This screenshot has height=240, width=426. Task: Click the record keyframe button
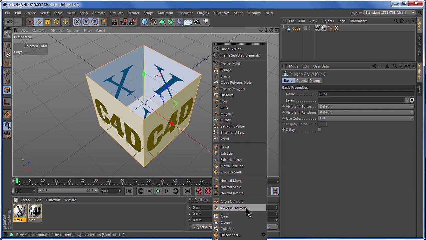click(199, 191)
